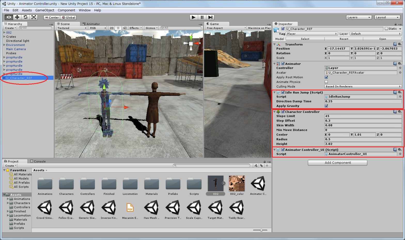The height and width of the screenshot is (240, 405).
Task: Click the scene orientation gizmo
Action: (191, 43)
